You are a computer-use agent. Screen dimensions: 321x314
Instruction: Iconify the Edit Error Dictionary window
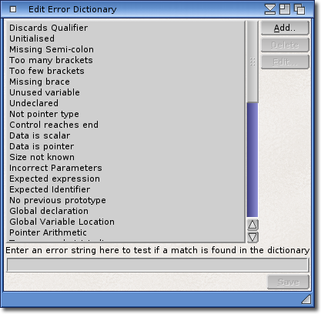pyautogui.click(x=270, y=9)
